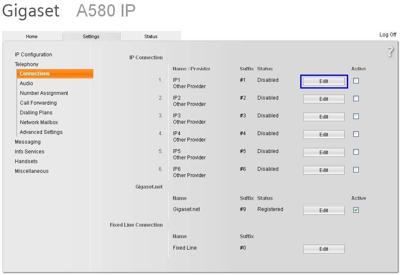402x275 pixels.
Task: Click the '#0' suffix value
Action: [243, 248]
